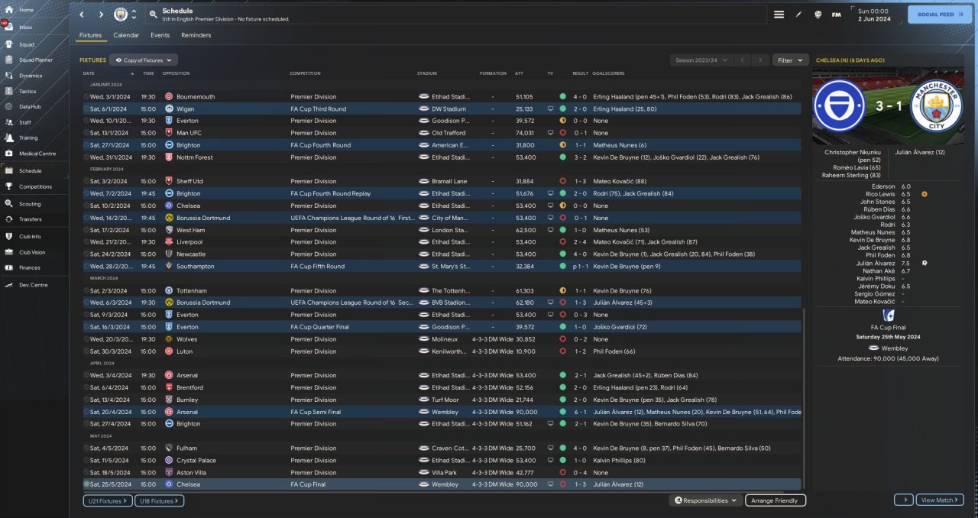Click TV icon on Wigan row
The height and width of the screenshot is (518, 978).
tap(550, 109)
